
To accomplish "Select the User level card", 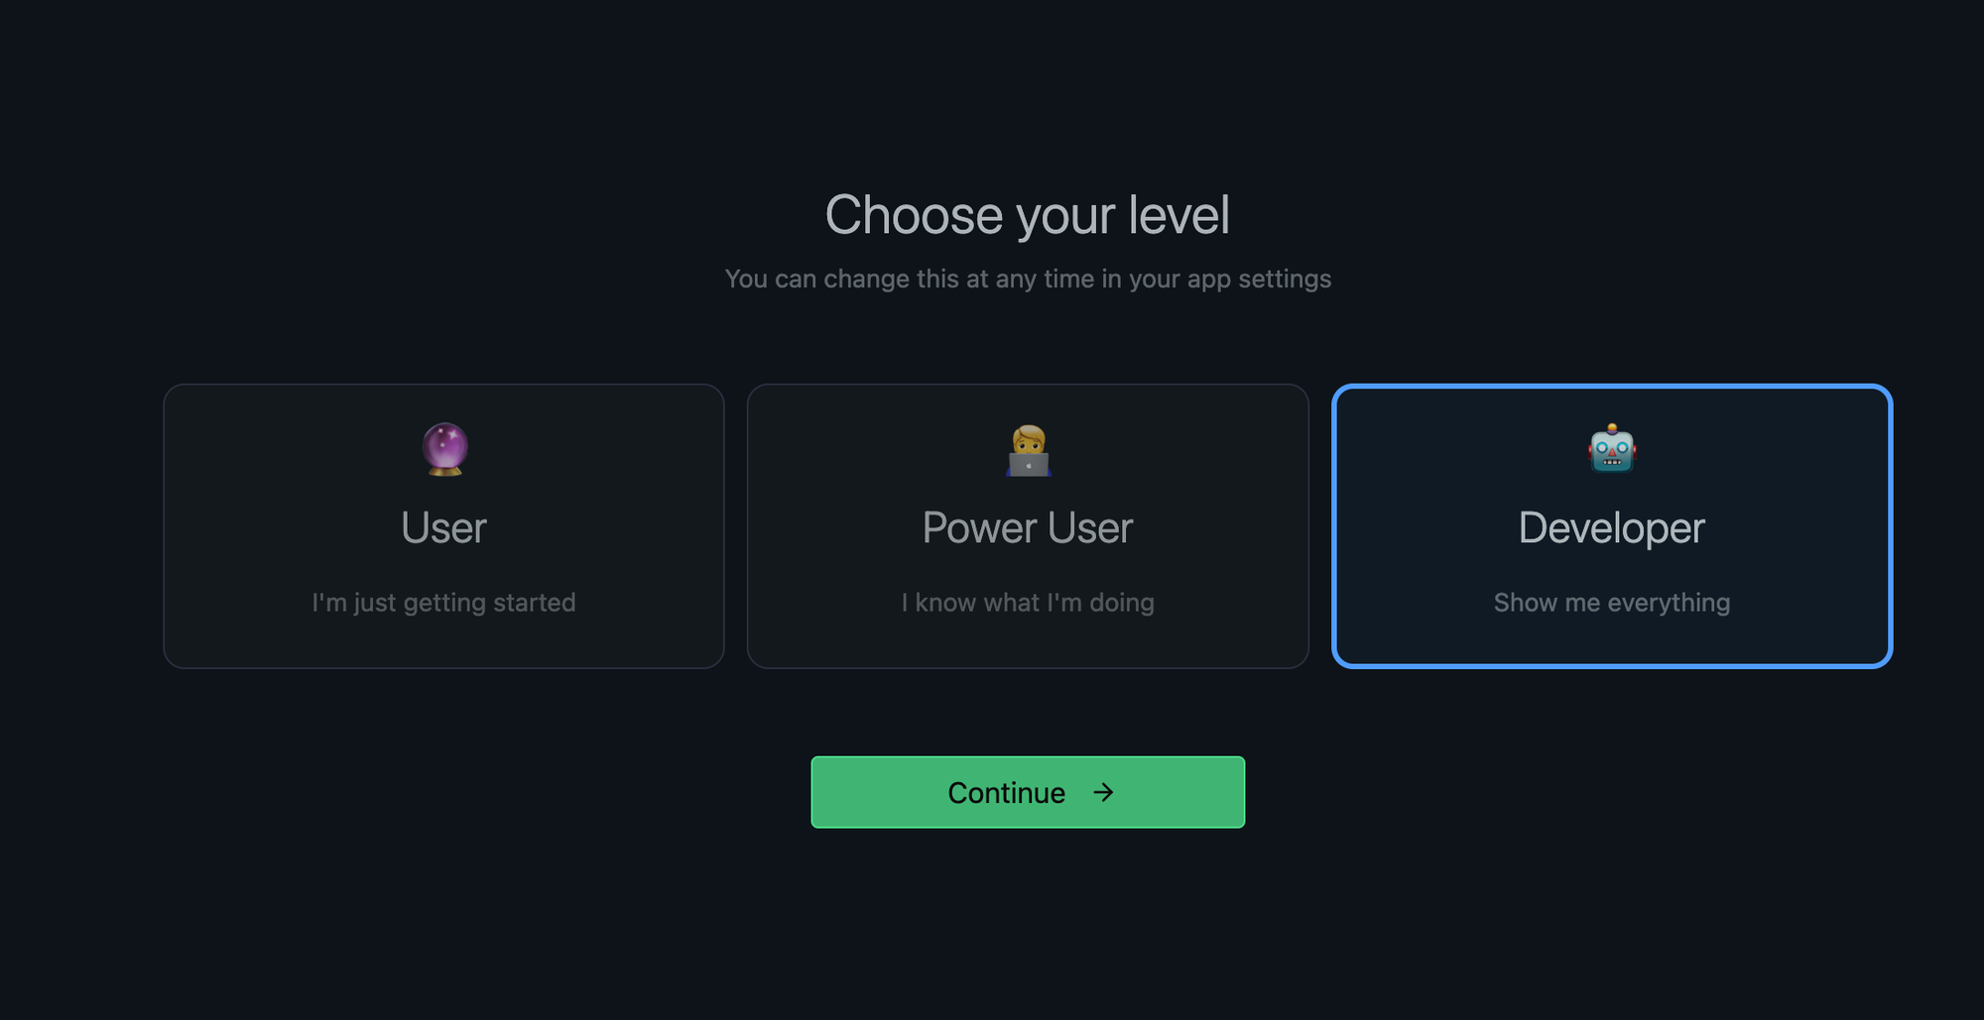I will (x=443, y=526).
